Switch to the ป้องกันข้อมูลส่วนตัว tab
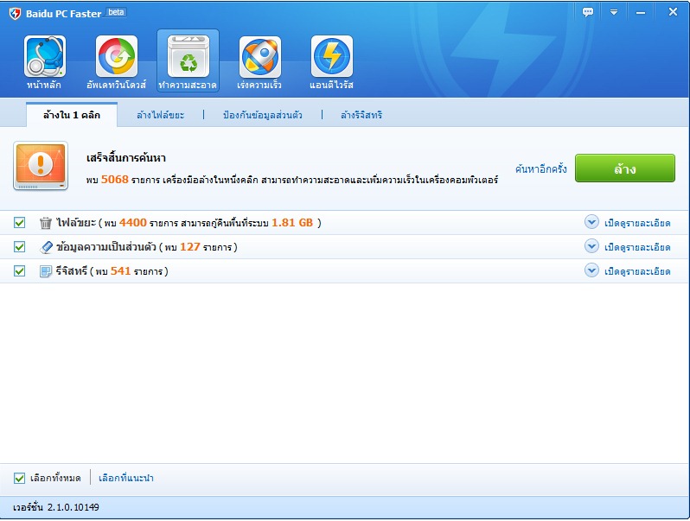The image size is (690, 521). click(262, 115)
